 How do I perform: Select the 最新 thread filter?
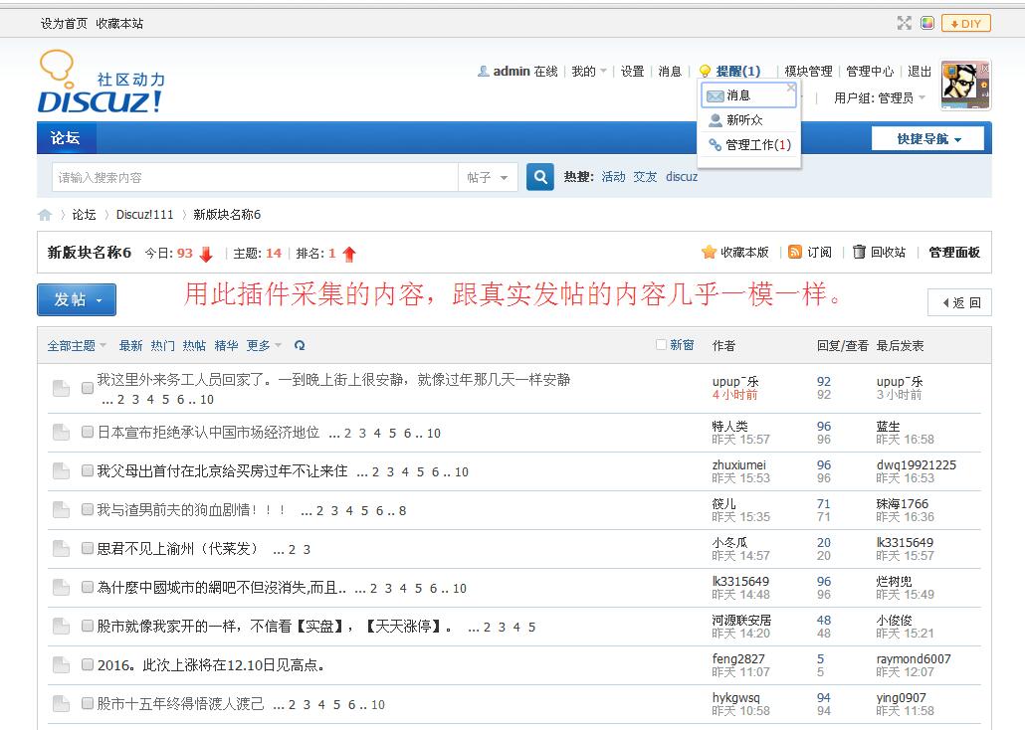coord(130,346)
